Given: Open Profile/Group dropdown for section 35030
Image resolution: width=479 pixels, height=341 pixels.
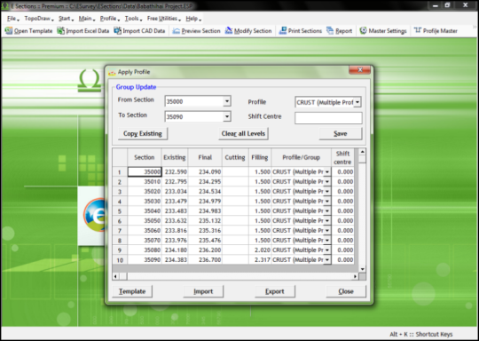Looking at the screenshot, I should click(326, 202).
